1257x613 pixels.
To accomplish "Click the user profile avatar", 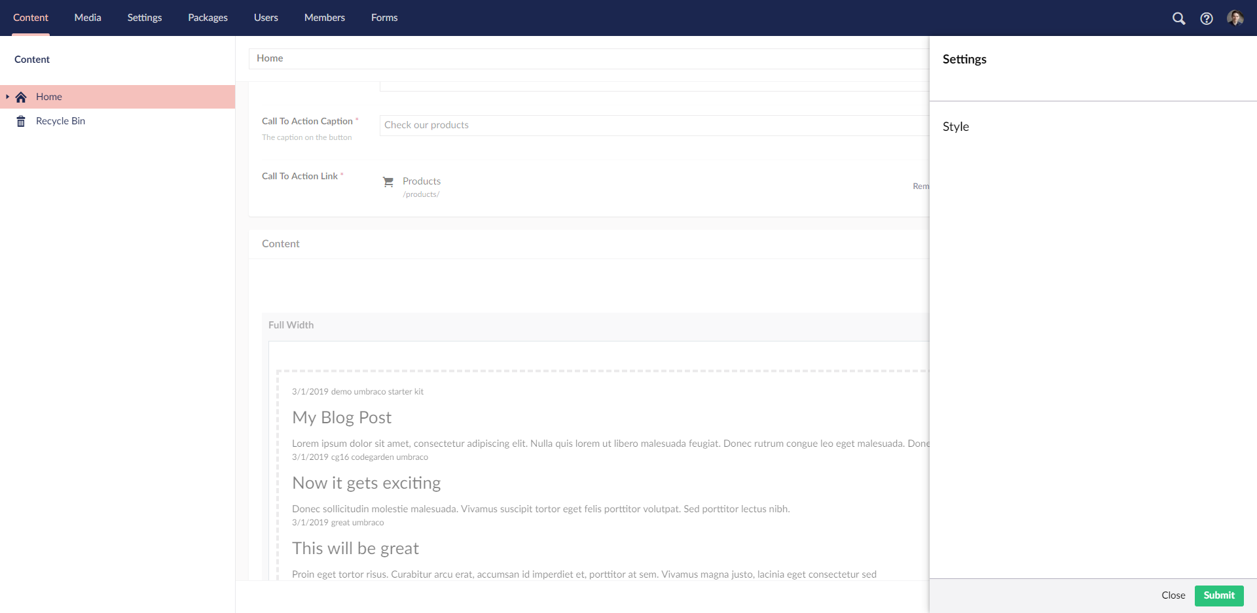I will click(1236, 18).
